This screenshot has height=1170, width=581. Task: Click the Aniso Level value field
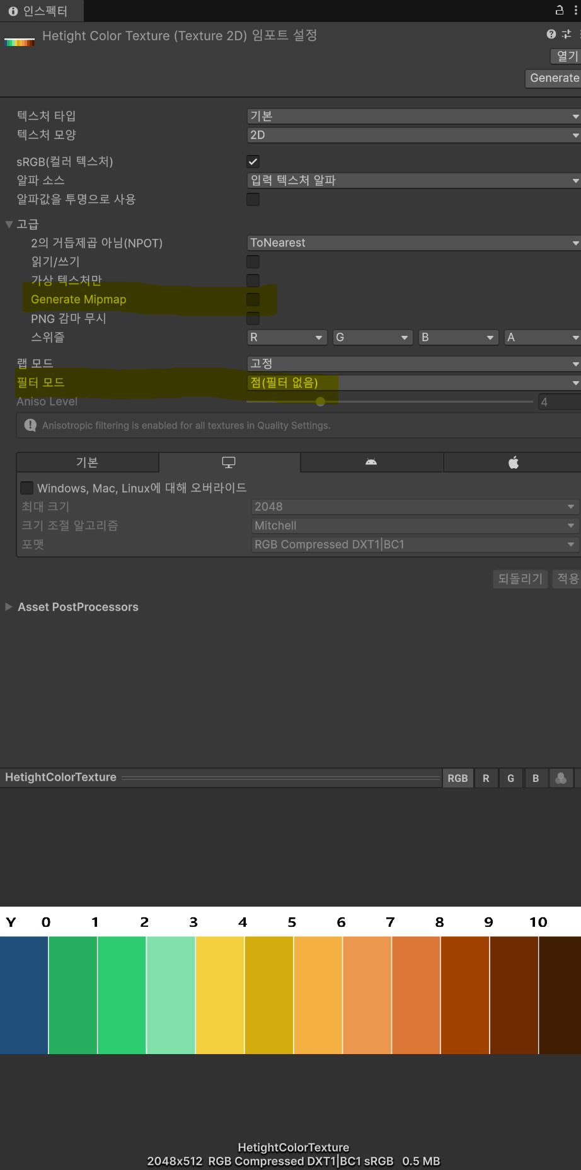(x=560, y=401)
